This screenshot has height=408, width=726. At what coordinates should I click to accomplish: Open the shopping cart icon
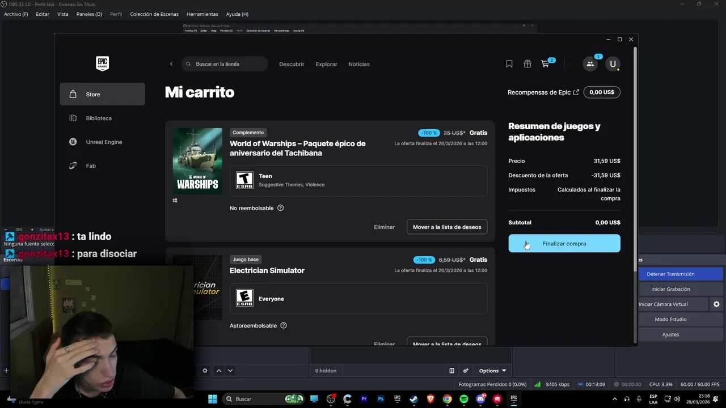click(545, 64)
